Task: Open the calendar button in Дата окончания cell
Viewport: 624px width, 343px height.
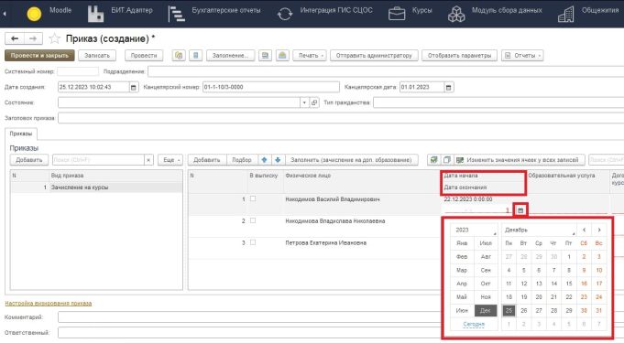Action: tap(520, 209)
